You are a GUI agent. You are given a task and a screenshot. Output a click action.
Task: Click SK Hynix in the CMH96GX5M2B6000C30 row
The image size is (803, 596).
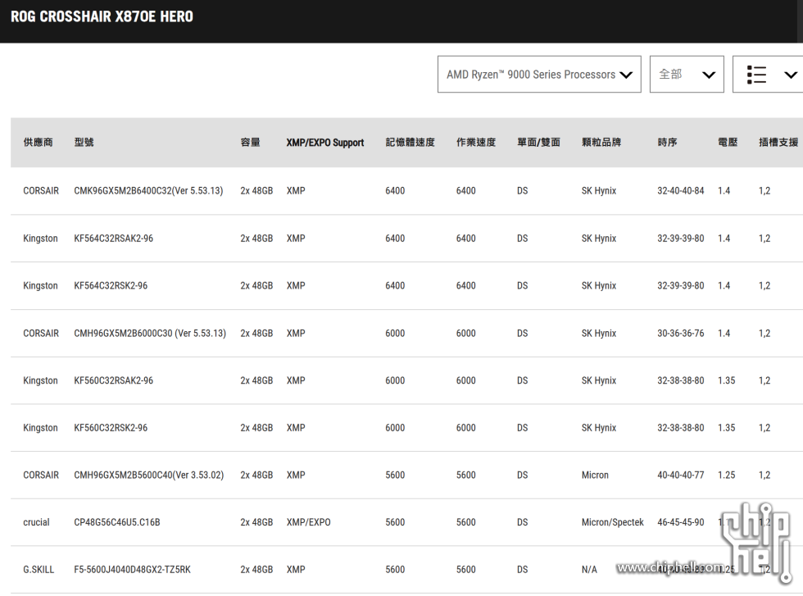pos(599,333)
